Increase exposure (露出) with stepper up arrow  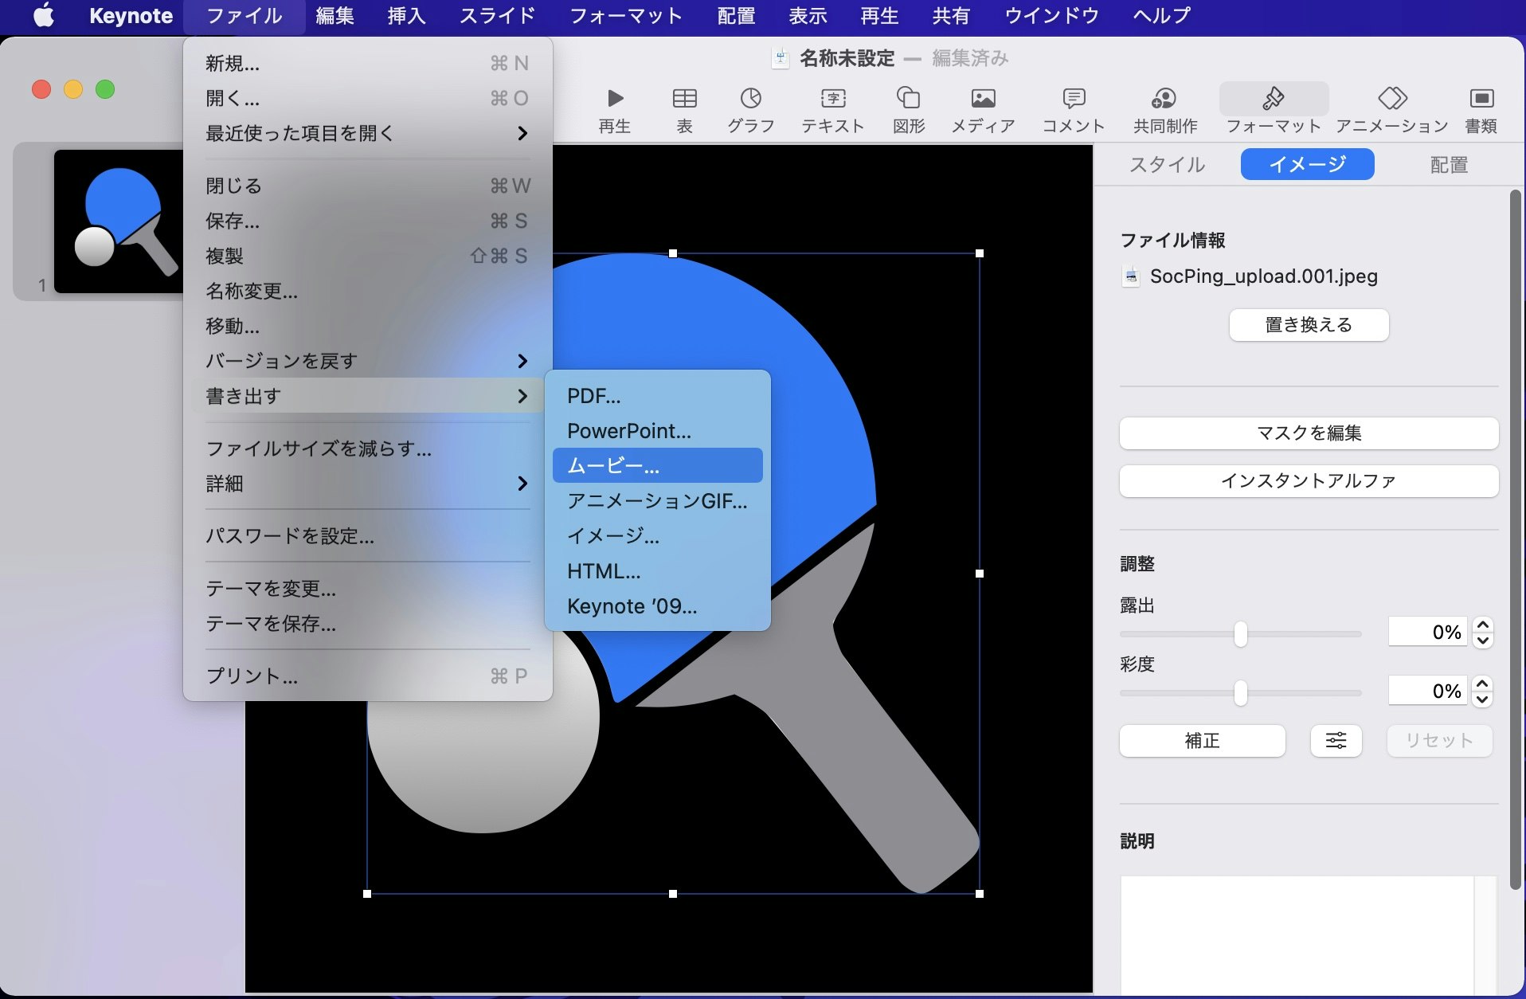tap(1482, 625)
